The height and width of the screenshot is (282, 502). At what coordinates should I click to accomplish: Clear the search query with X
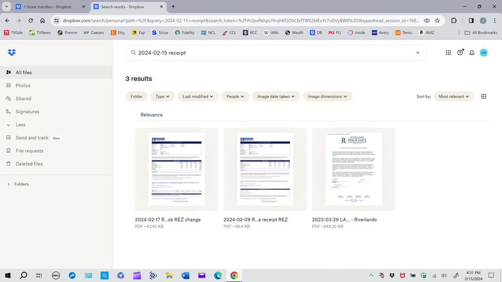(x=417, y=53)
